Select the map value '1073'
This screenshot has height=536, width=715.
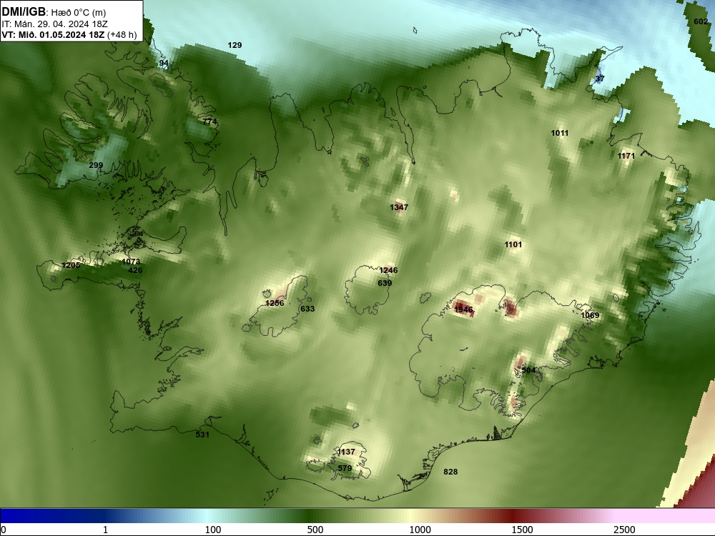click(x=131, y=262)
